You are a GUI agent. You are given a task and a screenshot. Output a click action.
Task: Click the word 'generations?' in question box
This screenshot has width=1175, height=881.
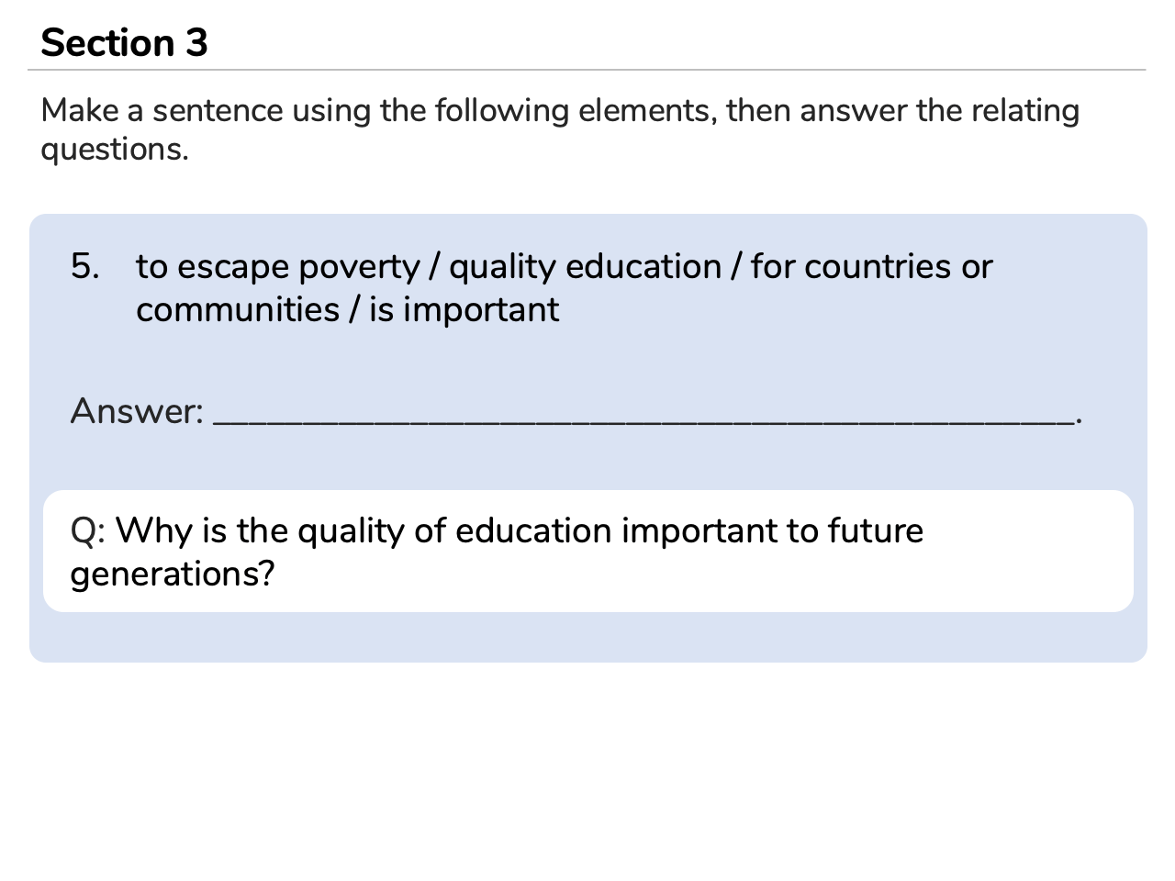click(173, 574)
